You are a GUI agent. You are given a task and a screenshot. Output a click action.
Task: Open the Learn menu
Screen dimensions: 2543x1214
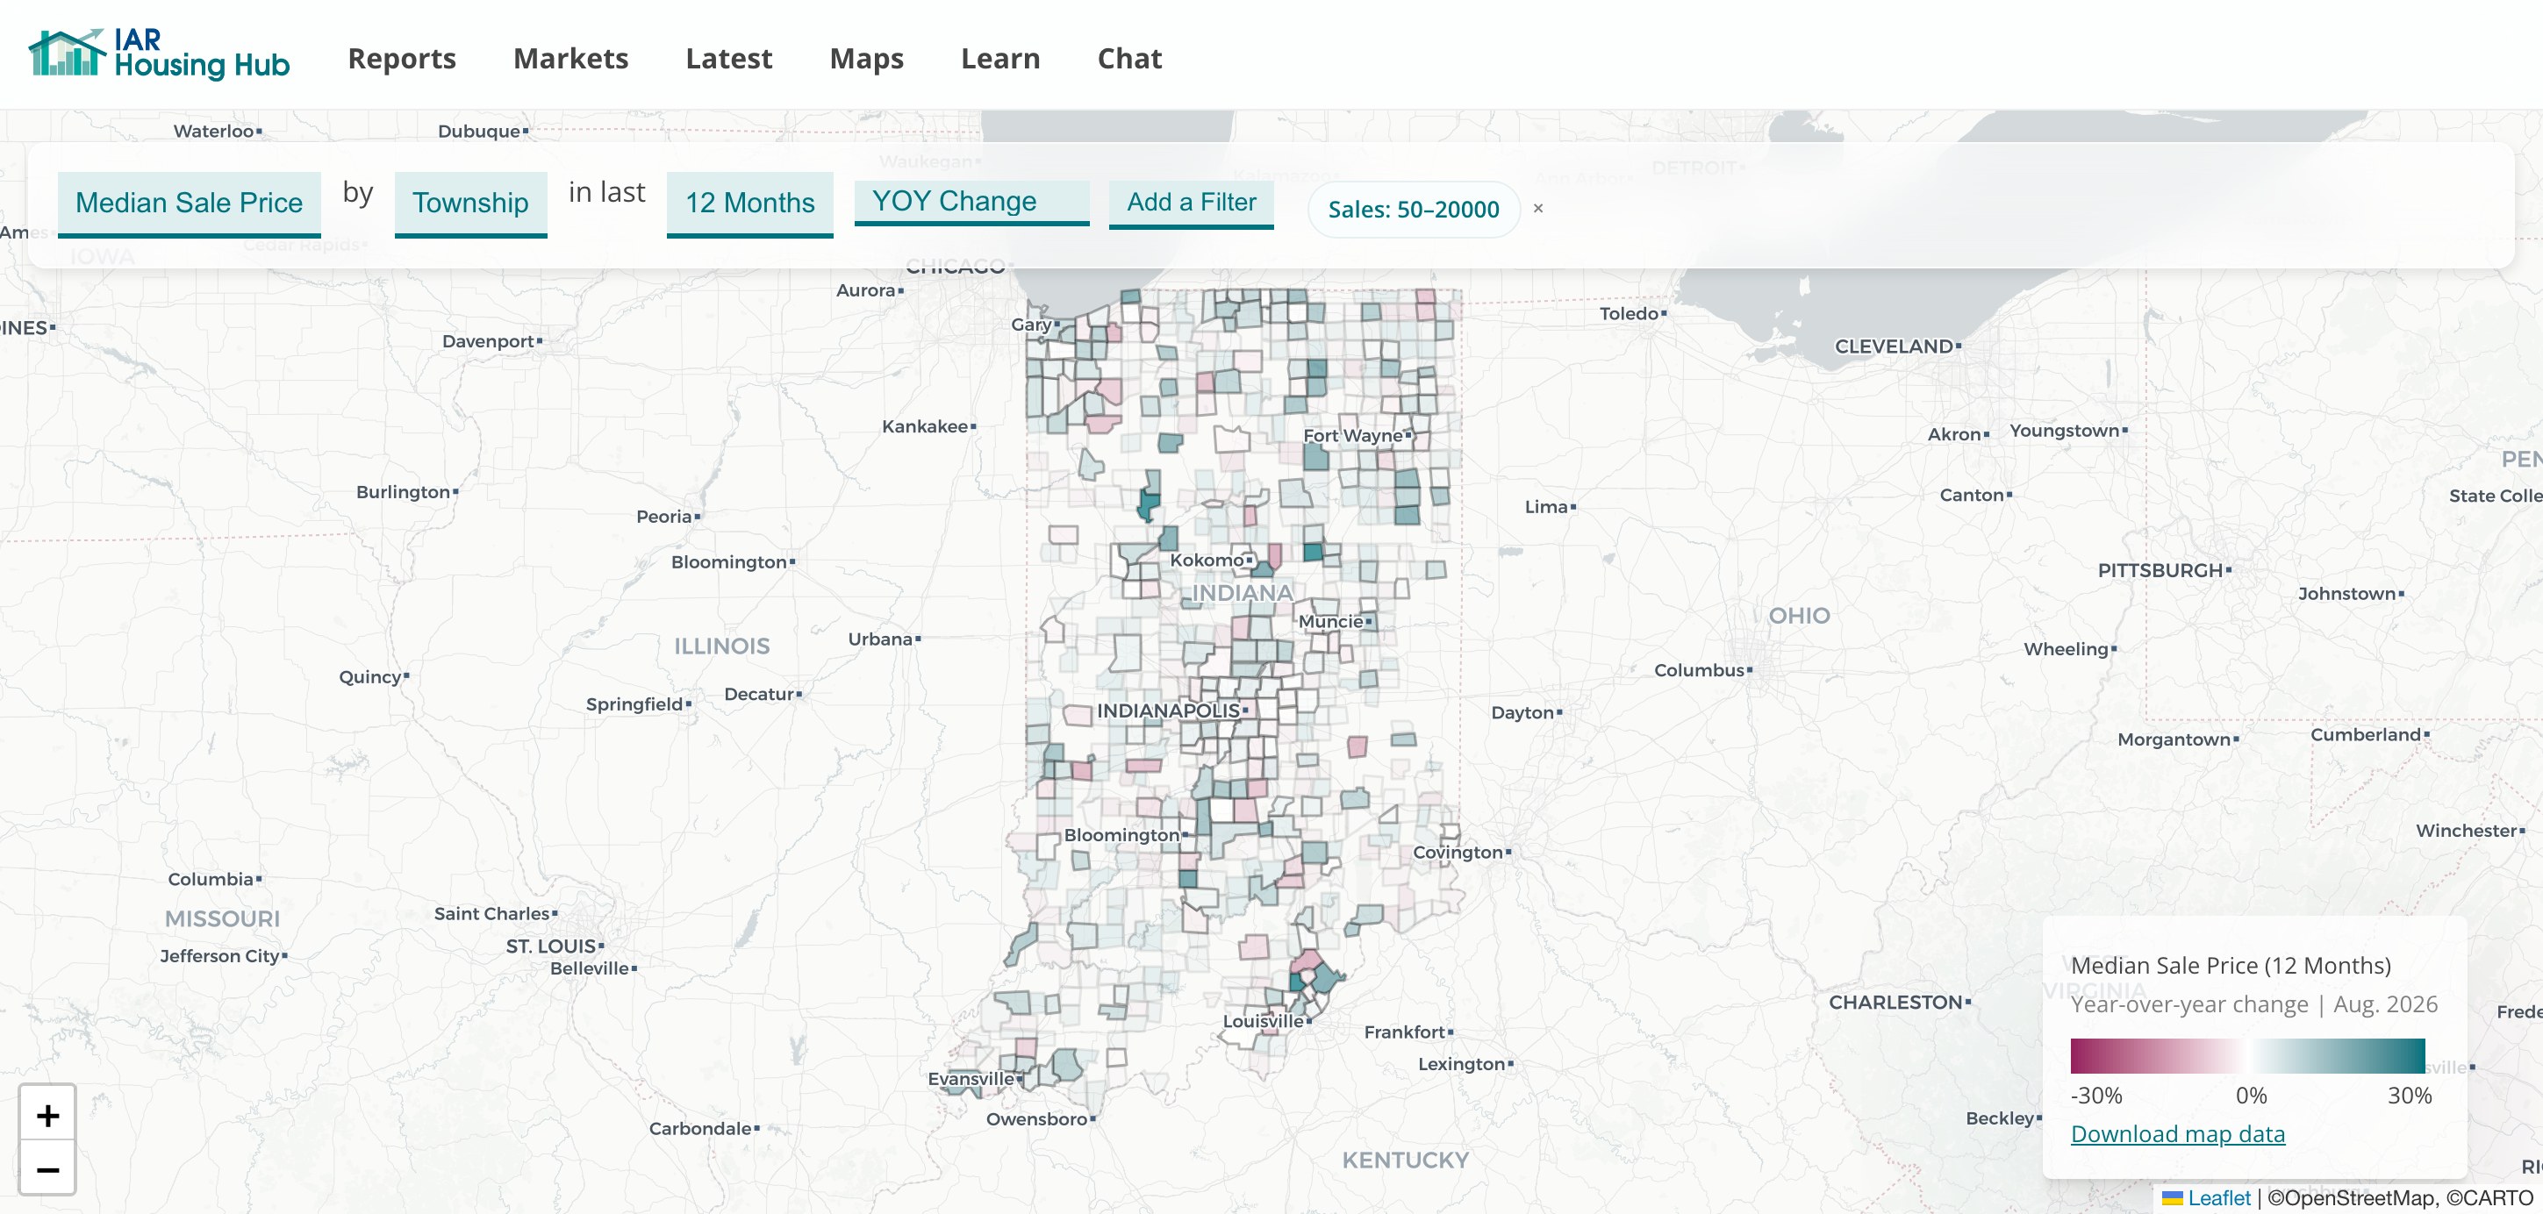tap(1000, 58)
